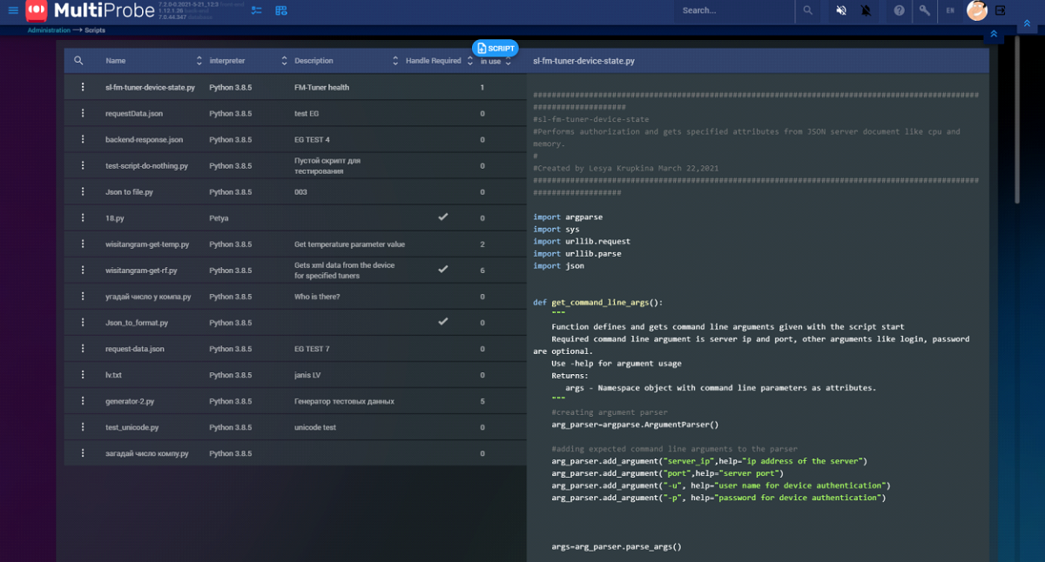Toggle Handle Required check for wisitangram-get-rf.py

click(x=442, y=270)
